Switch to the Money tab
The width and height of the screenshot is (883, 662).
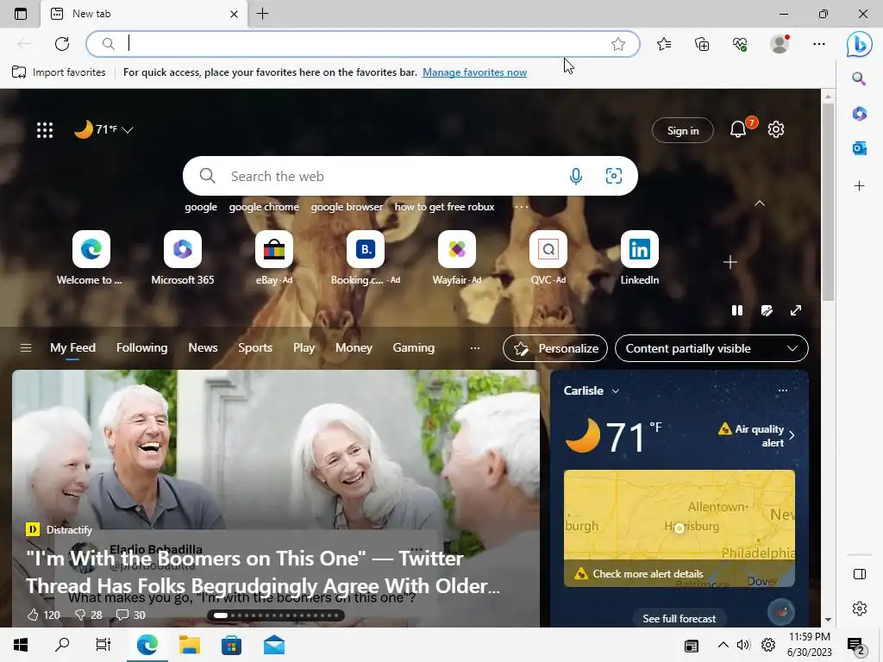(354, 348)
